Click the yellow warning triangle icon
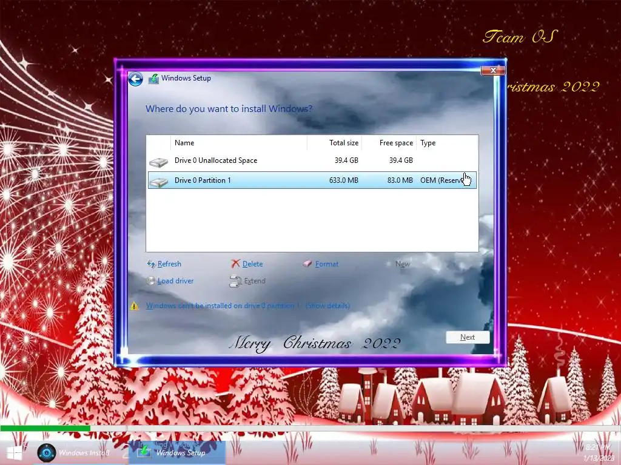 (135, 306)
